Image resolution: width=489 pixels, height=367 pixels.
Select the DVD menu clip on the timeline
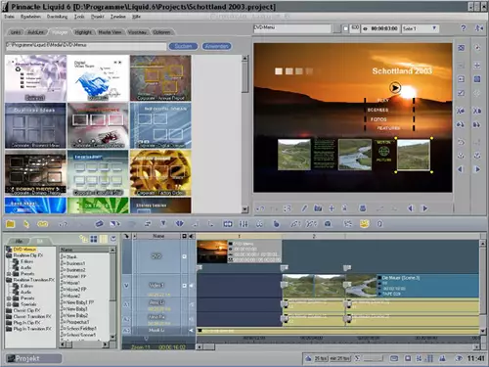pyautogui.click(x=239, y=252)
